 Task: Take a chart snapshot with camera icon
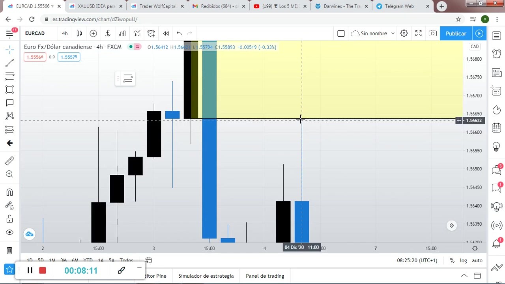click(433, 34)
